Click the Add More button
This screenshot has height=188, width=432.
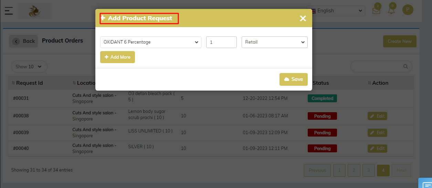(117, 57)
